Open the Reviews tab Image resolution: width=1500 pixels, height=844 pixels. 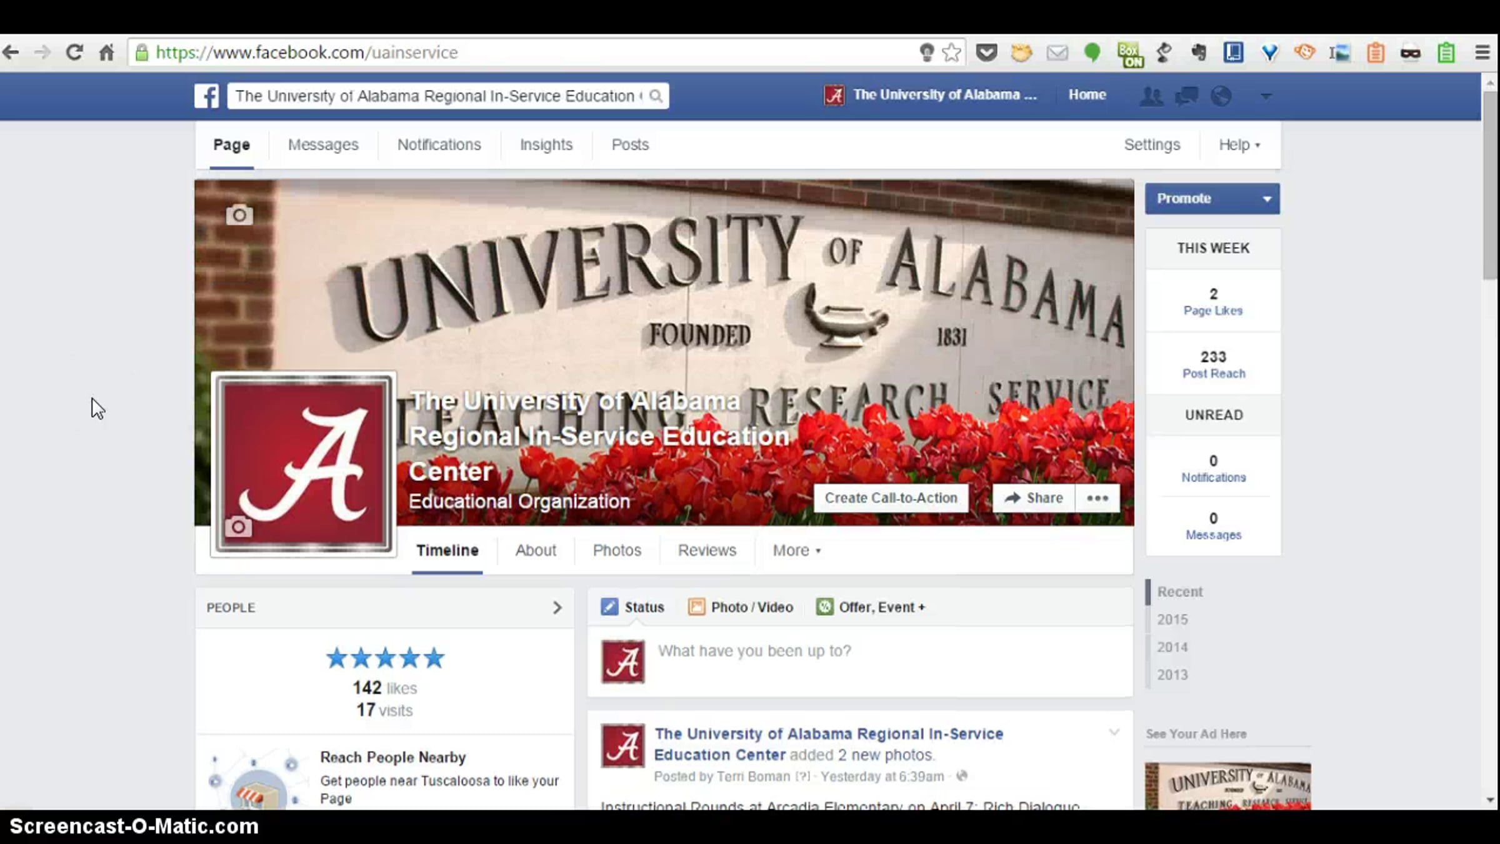click(x=707, y=550)
